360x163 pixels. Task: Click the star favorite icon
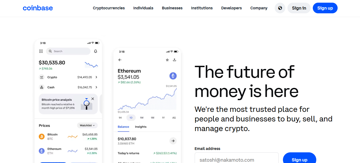click(x=167, y=60)
